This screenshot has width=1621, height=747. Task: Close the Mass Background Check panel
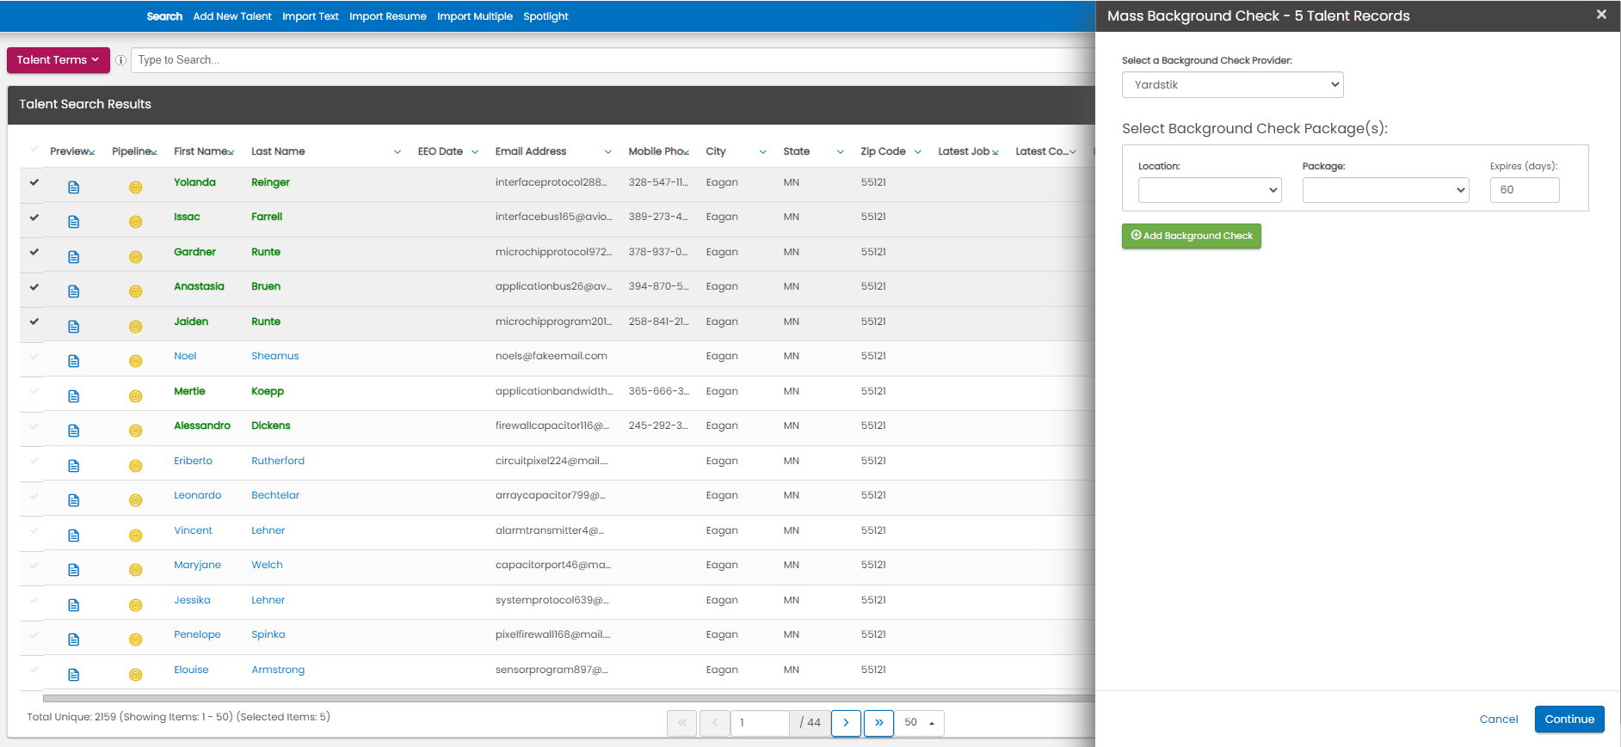point(1601,15)
